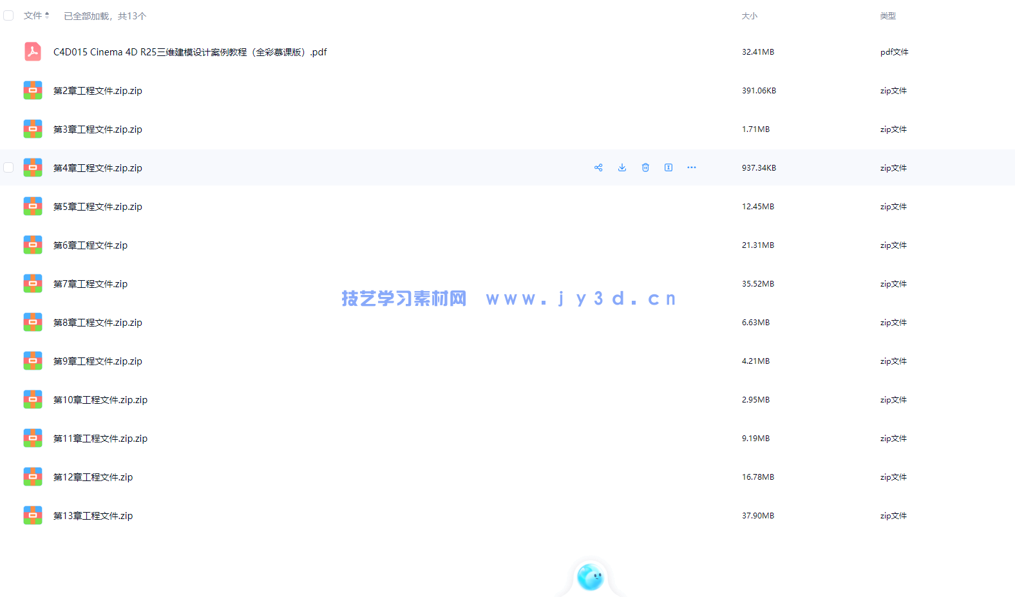The image size is (1015, 597).
Task: Click the zip icon beside 第9章工程文件
Action: click(x=33, y=361)
